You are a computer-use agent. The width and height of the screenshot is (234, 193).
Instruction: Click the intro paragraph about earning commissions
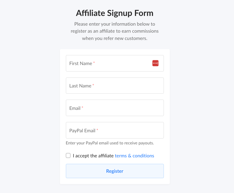pyautogui.click(x=115, y=31)
